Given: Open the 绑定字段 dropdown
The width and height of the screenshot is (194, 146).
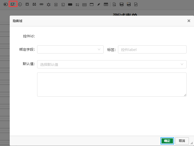Looking at the screenshot, I should [x=70, y=49].
